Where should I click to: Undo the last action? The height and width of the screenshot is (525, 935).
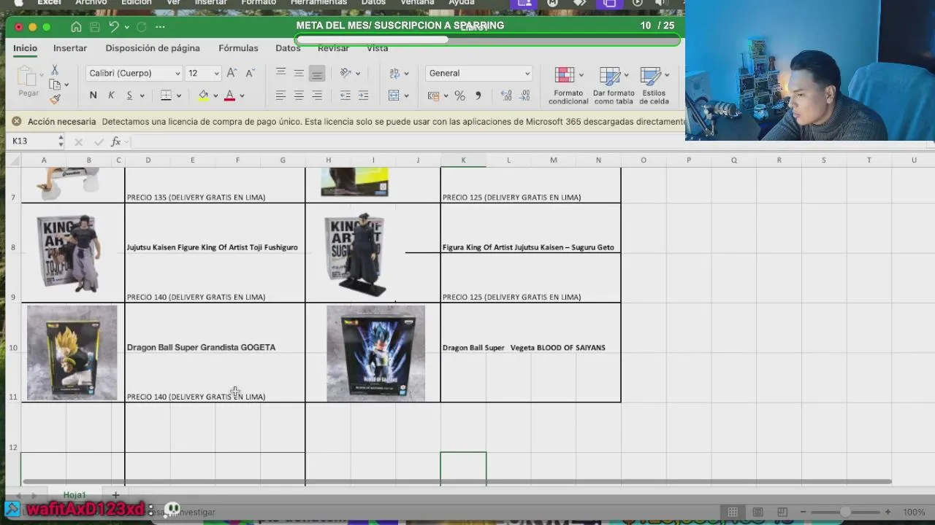click(114, 27)
